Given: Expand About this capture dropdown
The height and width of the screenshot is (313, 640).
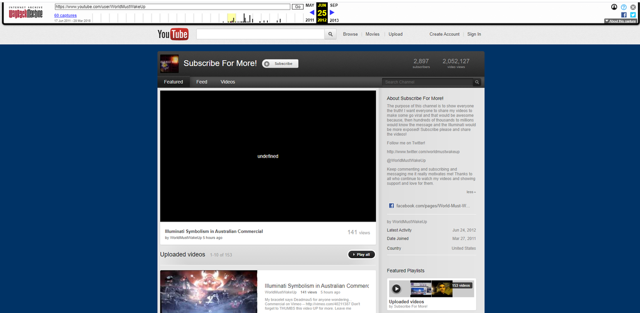Looking at the screenshot, I should tap(620, 21).
